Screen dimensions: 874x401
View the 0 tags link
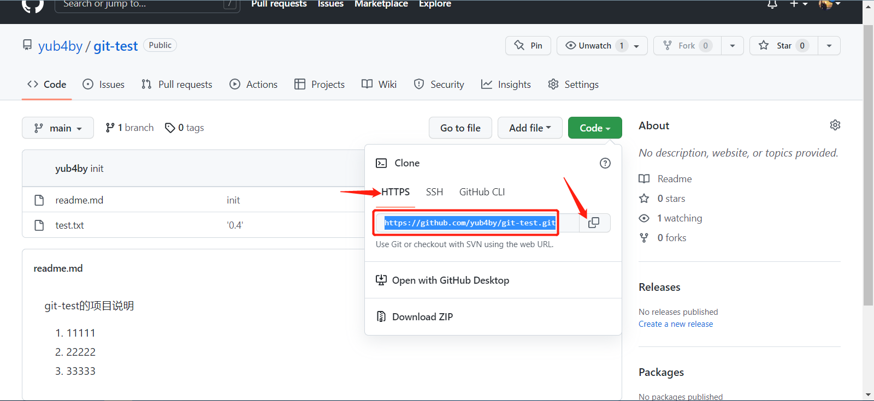coord(184,128)
